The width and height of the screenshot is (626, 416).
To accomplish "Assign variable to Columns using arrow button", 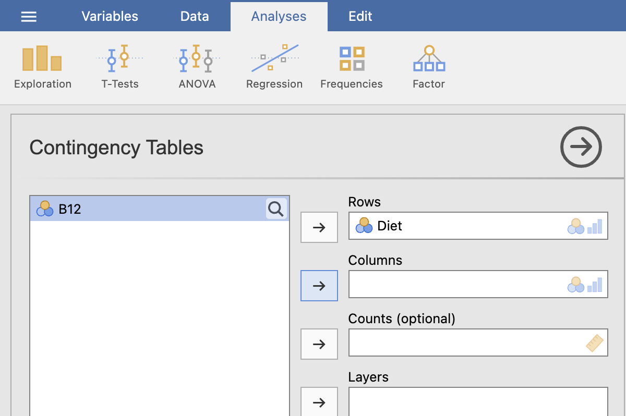I will (x=319, y=286).
